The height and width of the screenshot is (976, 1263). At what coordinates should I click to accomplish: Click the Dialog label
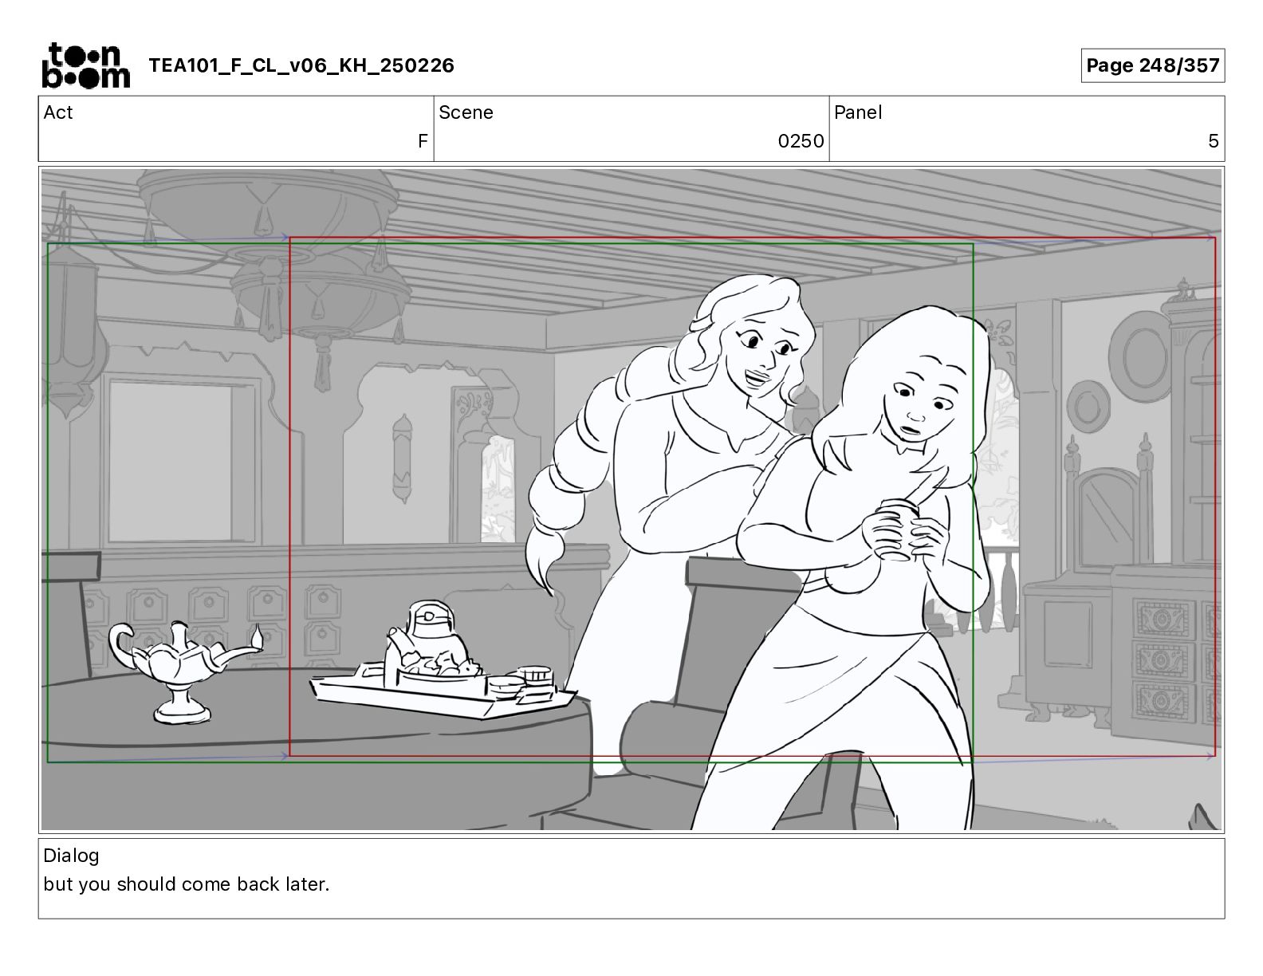(x=71, y=856)
